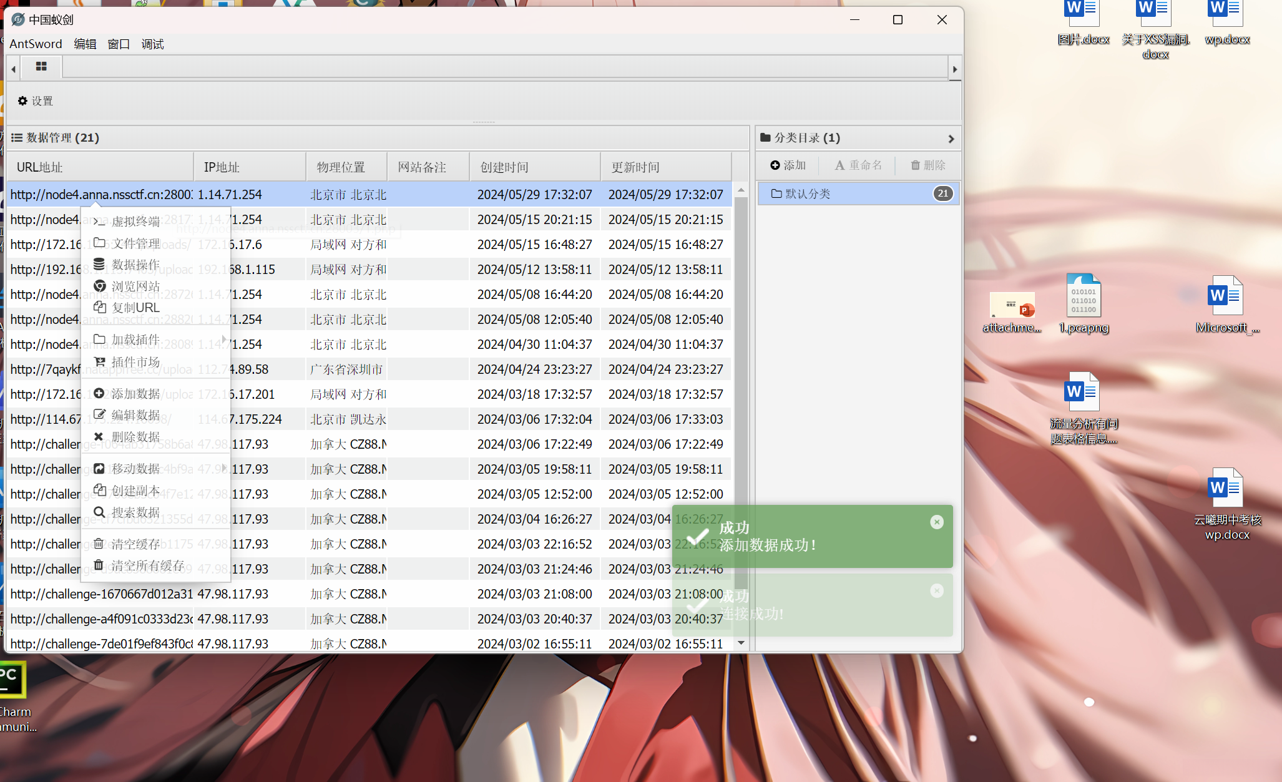Select the 默认分类 category folder
The height and width of the screenshot is (782, 1282).
807,194
